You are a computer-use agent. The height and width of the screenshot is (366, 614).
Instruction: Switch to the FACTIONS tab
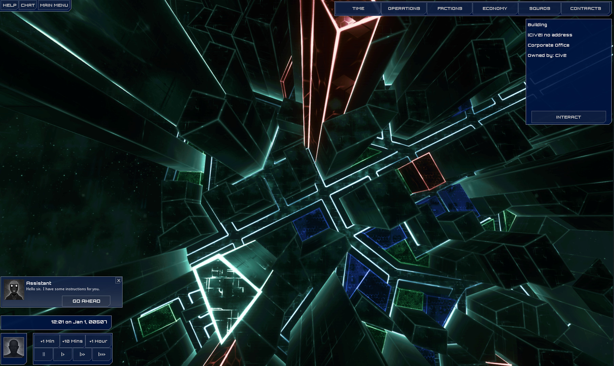(x=449, y=8)
